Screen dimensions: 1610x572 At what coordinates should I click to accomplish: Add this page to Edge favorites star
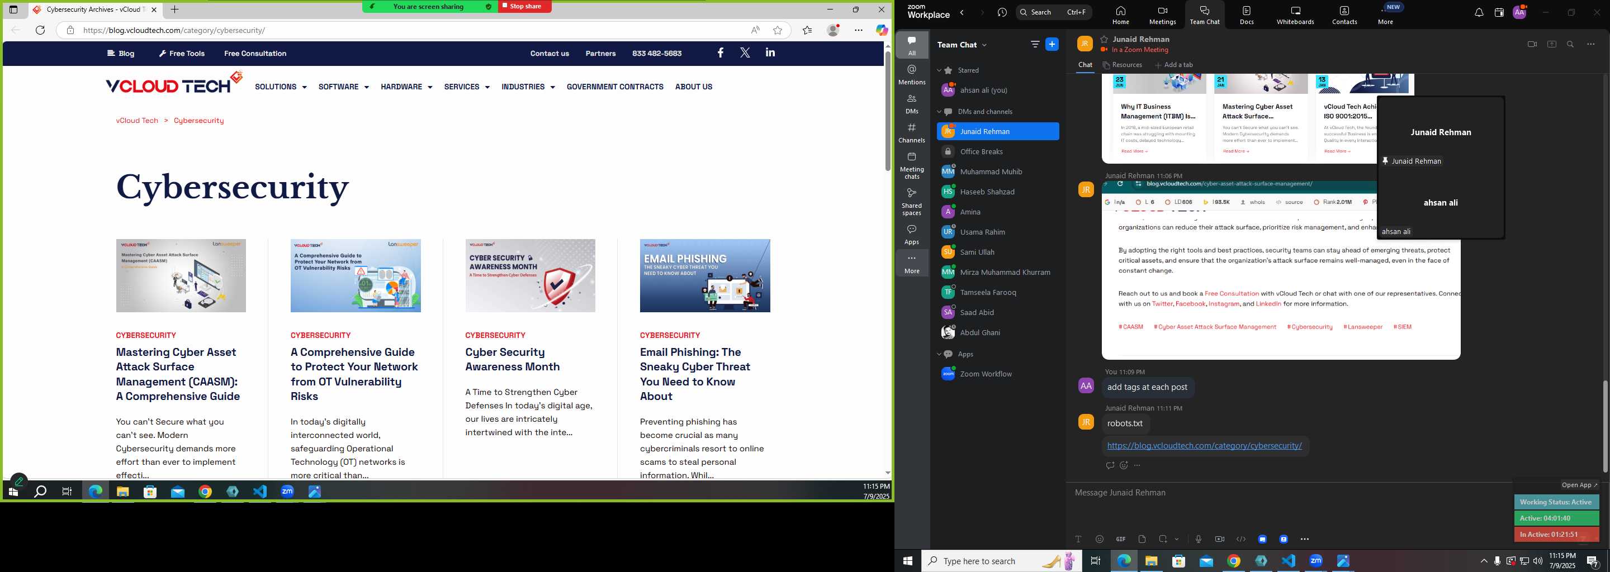click(x=778, y=30)
